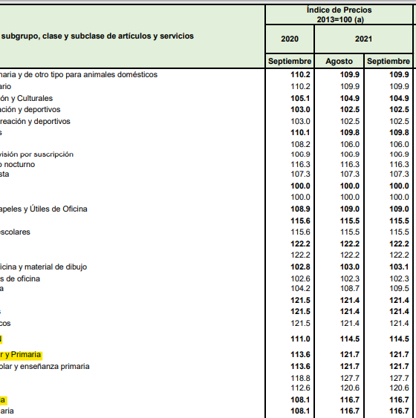Select the row label "icina y material de dibujo"
Screen dimensions: 416x418
pos(44,267)
